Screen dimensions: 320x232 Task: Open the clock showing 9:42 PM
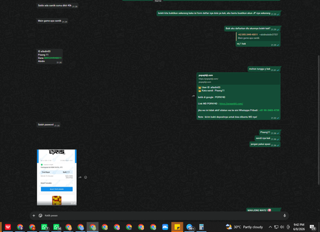click(x=299, y=227)
